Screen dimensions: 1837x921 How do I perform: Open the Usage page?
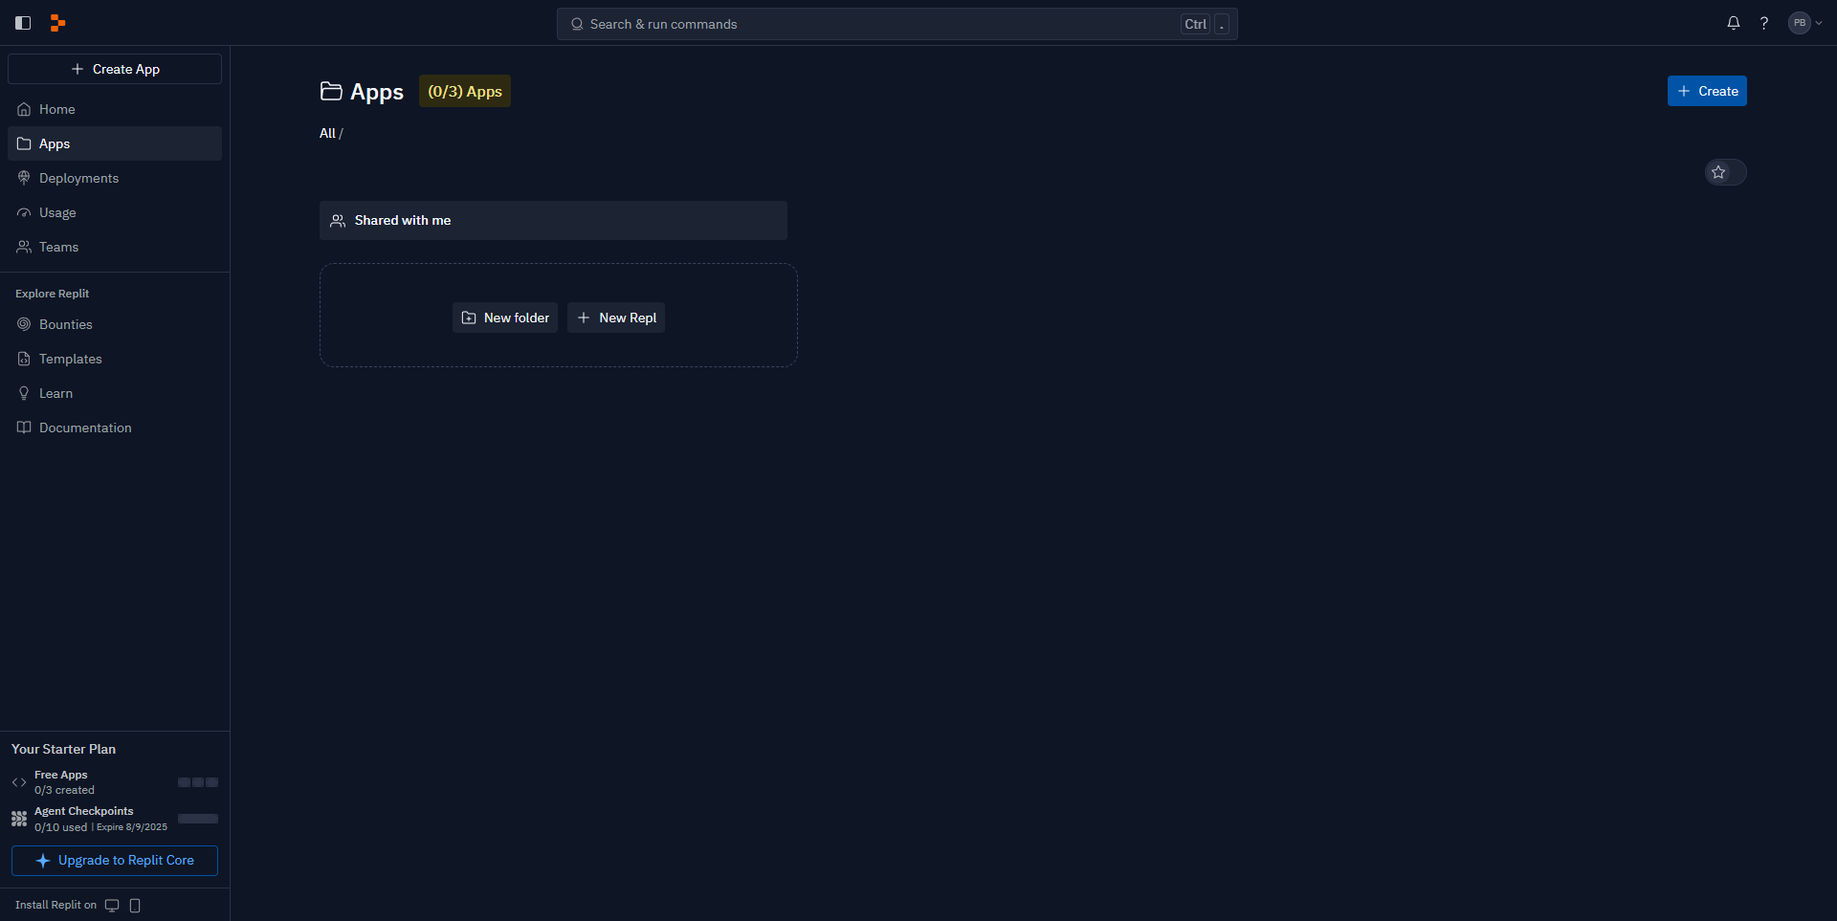coord(115,212)
